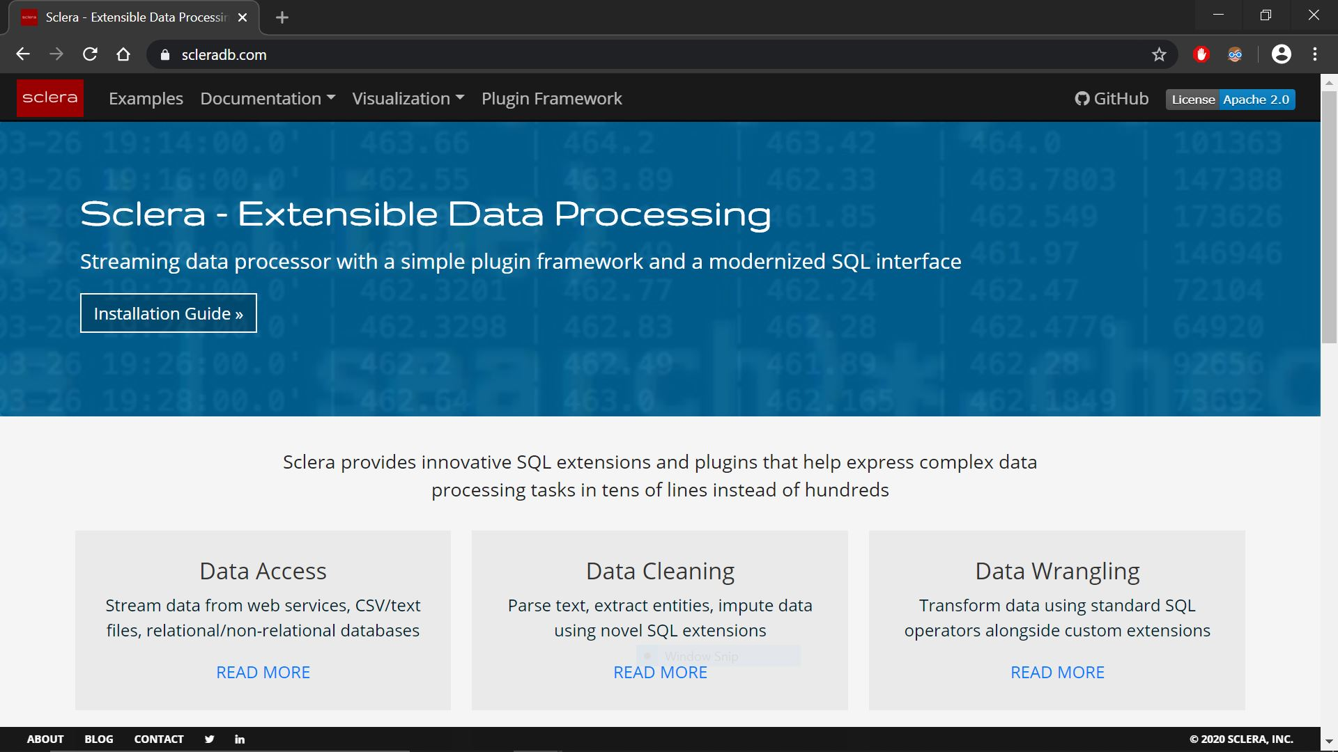
Task: Follow READ MORE under Data Wrangling
Action: (x=1057, y=673)
